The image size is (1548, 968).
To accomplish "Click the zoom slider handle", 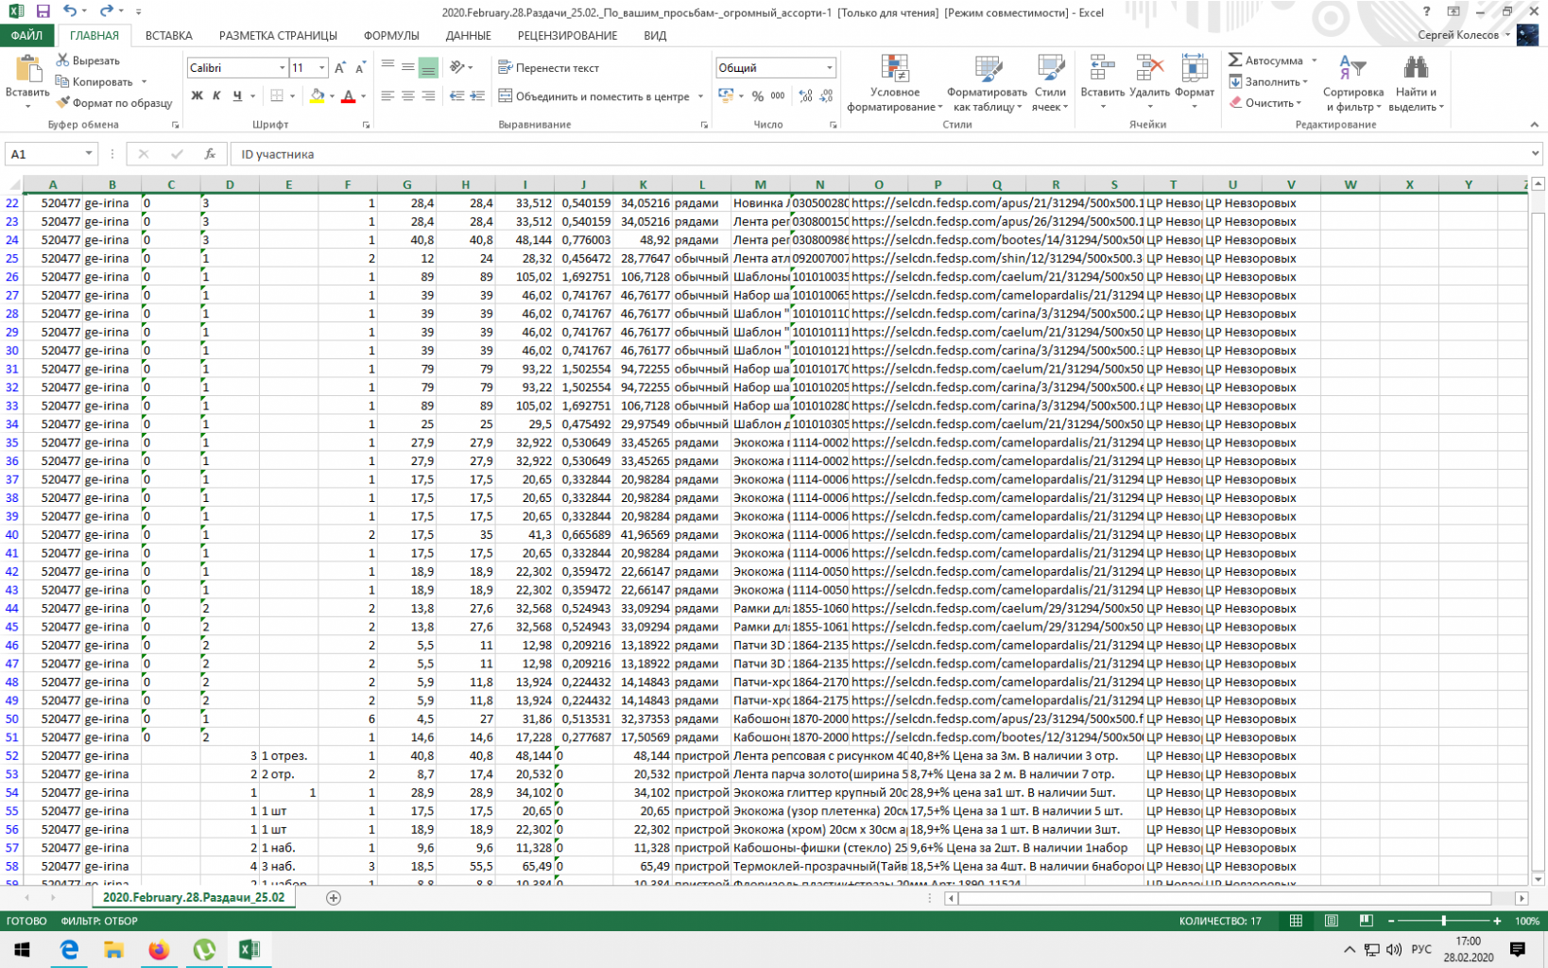I will 1443,921.
